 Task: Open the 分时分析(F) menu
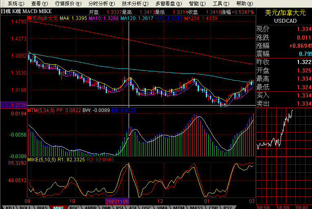(x=101, y=4)
